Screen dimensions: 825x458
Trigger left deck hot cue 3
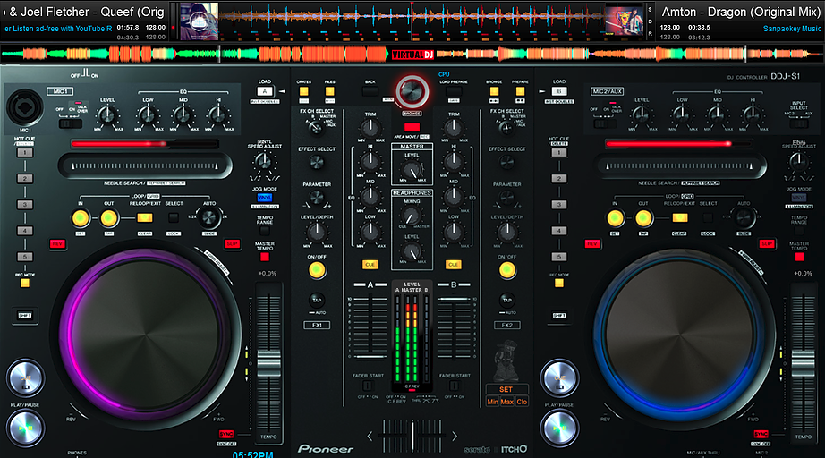(x=24, y=205)
